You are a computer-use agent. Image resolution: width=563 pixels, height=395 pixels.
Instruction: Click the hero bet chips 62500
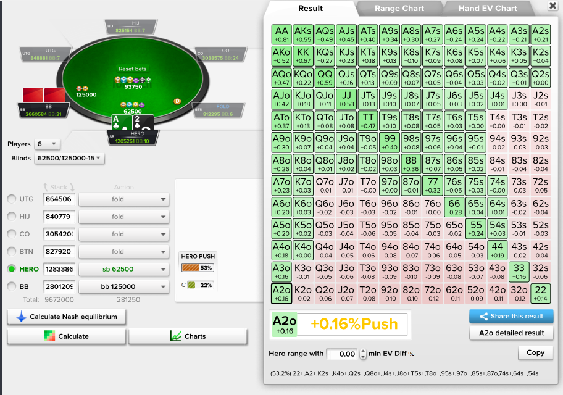tap(132, 105)
